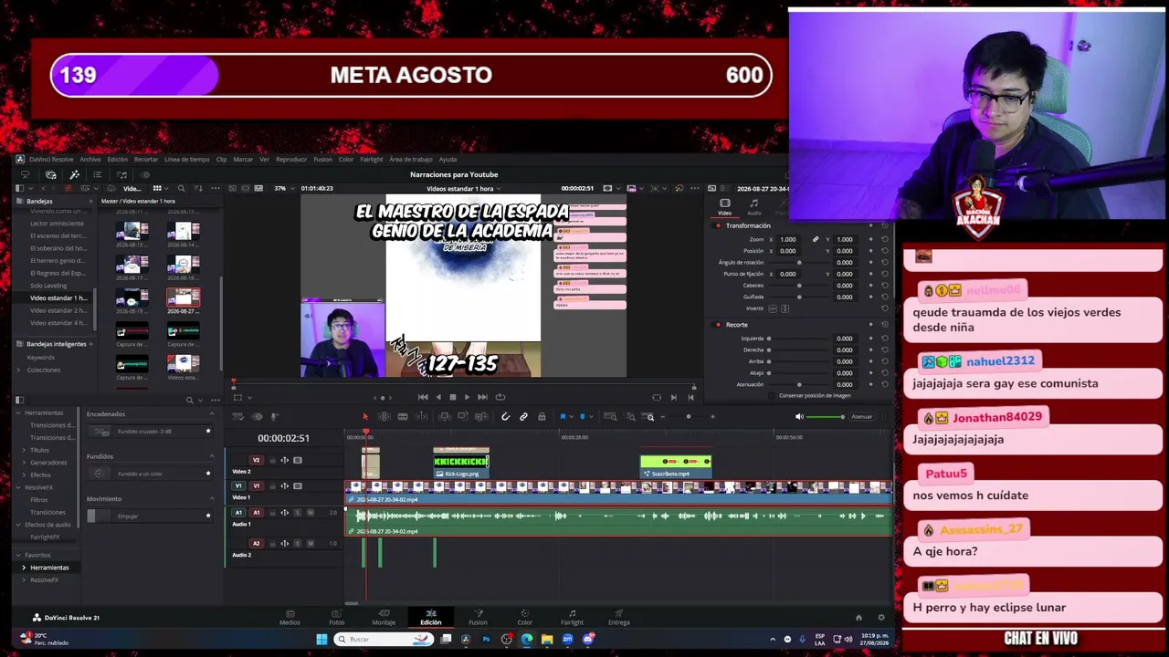
Task: Solo the Audio 1 track
Action: (297, 513)
